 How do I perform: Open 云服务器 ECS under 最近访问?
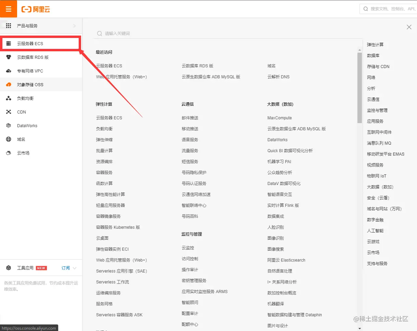(x=109, y=66)
